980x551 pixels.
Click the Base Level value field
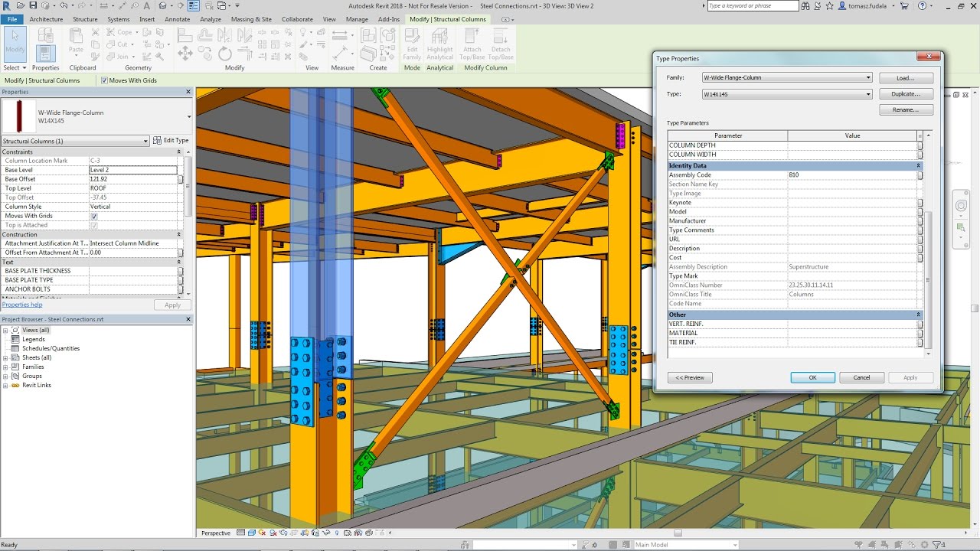click(x=133, y=170)
